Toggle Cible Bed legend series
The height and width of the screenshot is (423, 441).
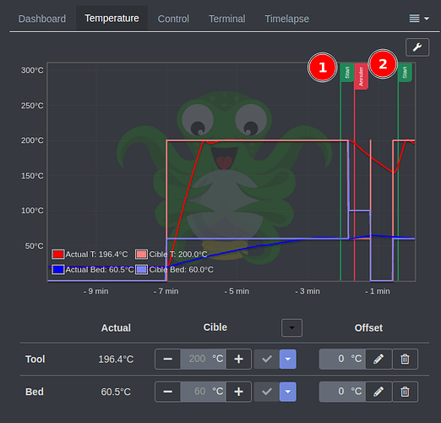pyautogui.click(x=174, y=270)
